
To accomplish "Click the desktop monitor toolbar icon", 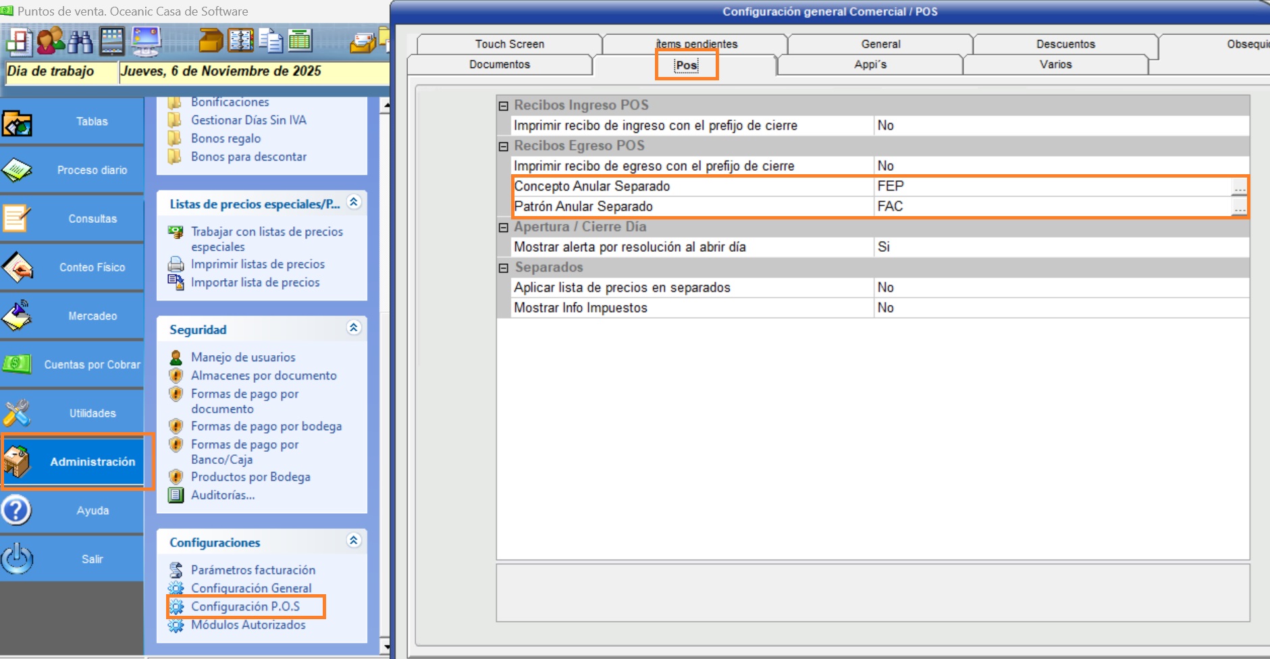I will [x=147, y=42].
